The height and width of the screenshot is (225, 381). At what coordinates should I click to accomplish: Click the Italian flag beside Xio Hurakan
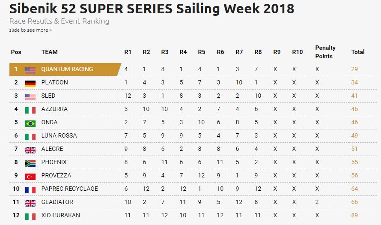[30, 216]
